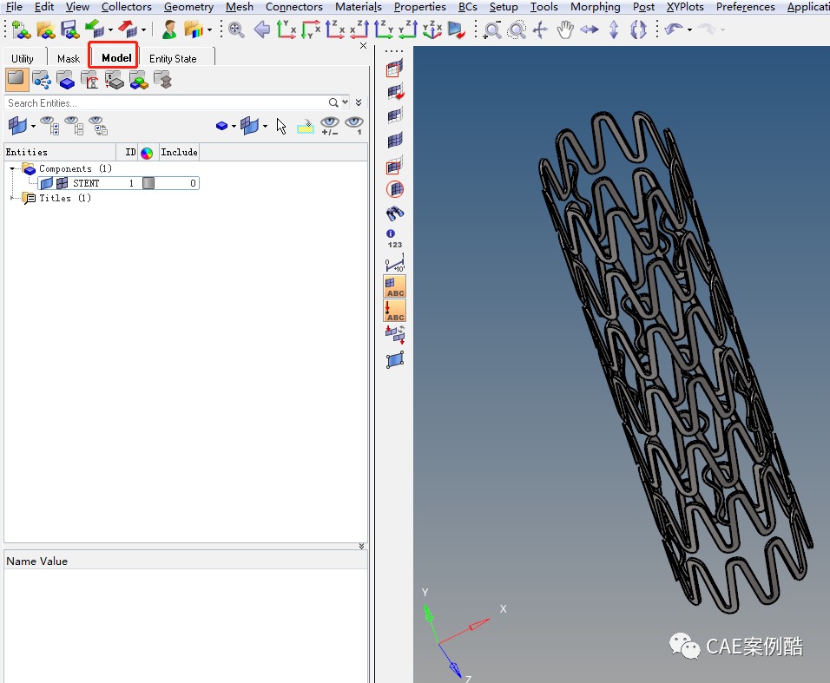The height and width of the screenshot is (683, 830).
Task: Toggle the Isolate Only eye with number 1
Action: tap(354, 126)
